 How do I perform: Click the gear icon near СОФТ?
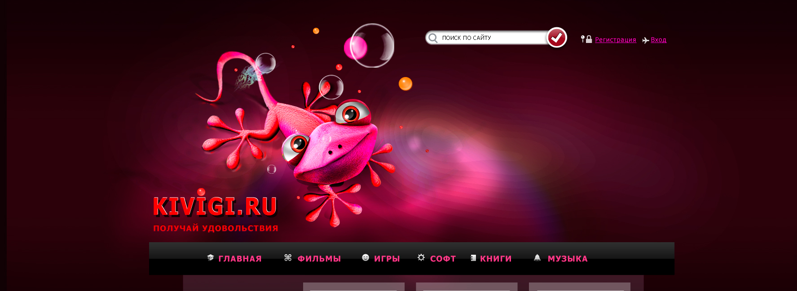(x=421, y=257)
